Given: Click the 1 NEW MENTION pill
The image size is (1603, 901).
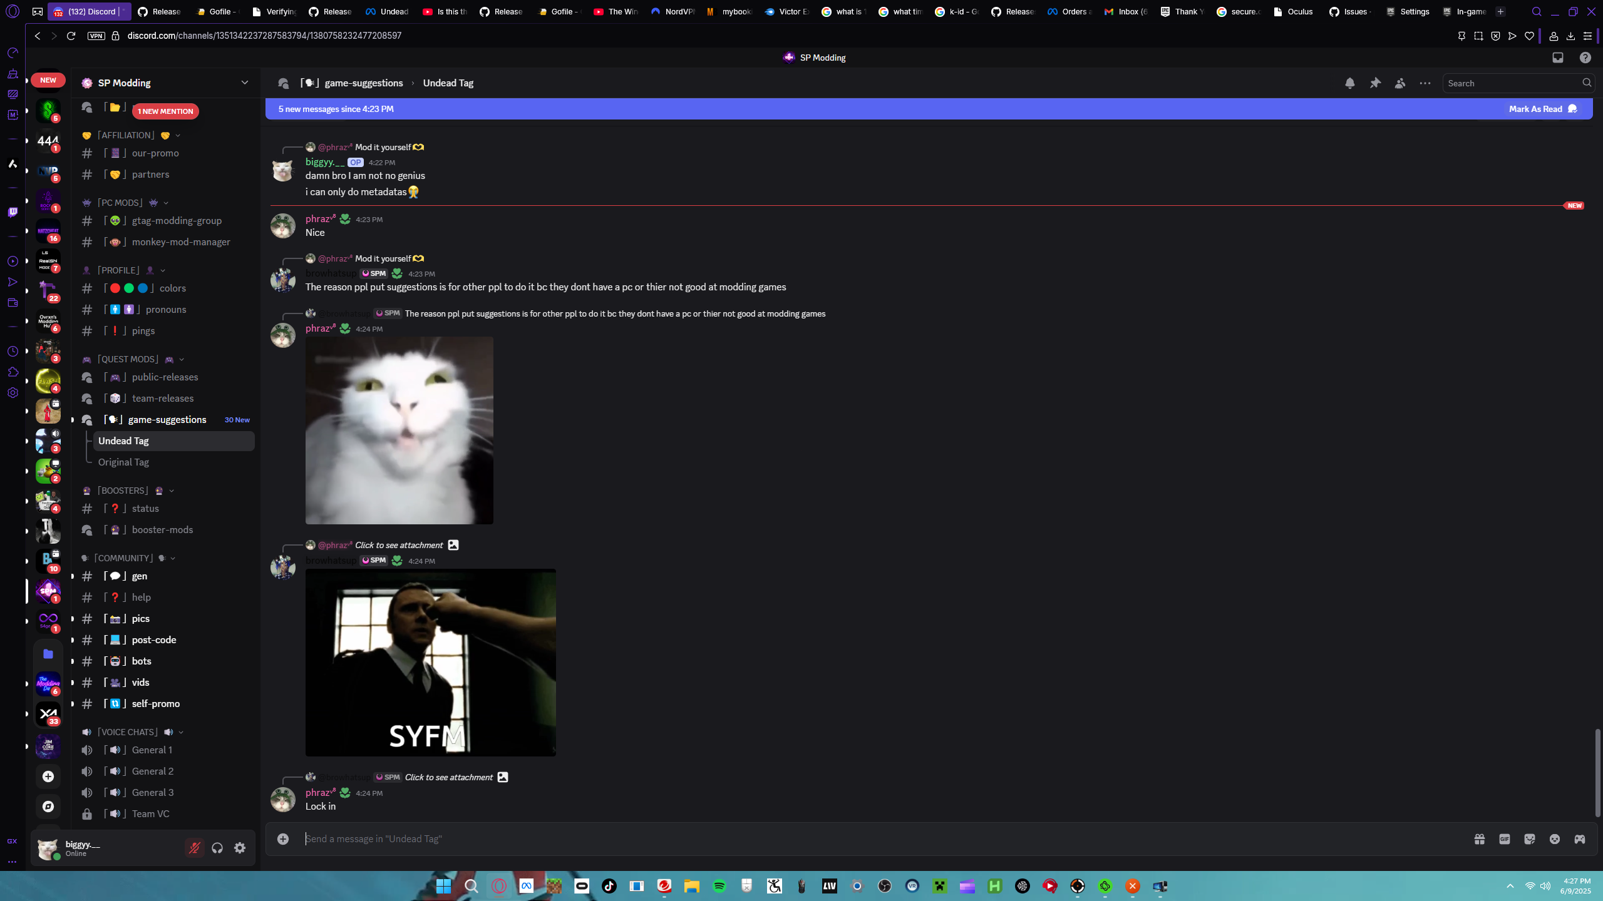Looking at the screenshot, I should tap(165, 111).
